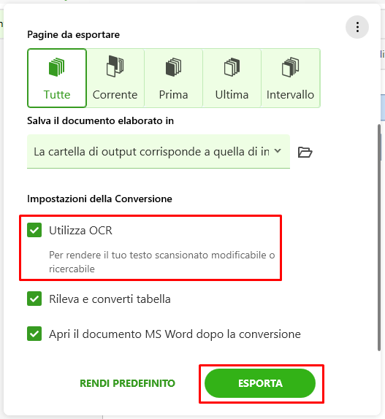This screenshot has height=419, width=385.
Task: Pick the Prima page icon
Action: click(173, 67)
